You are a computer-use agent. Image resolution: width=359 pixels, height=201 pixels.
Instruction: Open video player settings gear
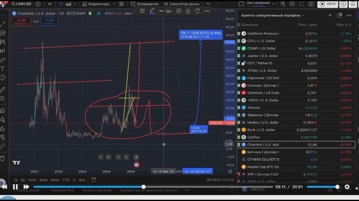(x=347, y=187)
